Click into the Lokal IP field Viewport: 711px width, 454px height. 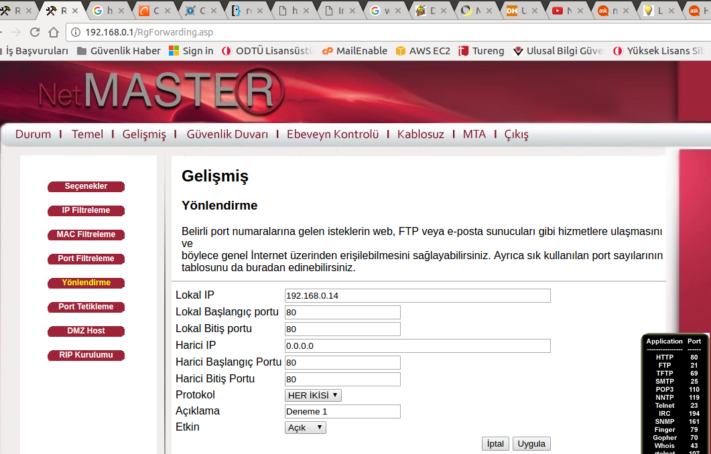[x=417, y=295]
